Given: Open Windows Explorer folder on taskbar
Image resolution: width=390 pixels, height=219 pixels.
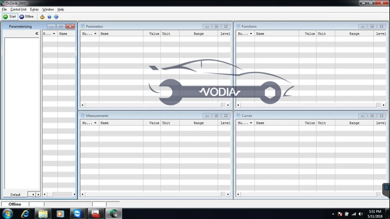Looking at the screenshot, I should point(43,214).
